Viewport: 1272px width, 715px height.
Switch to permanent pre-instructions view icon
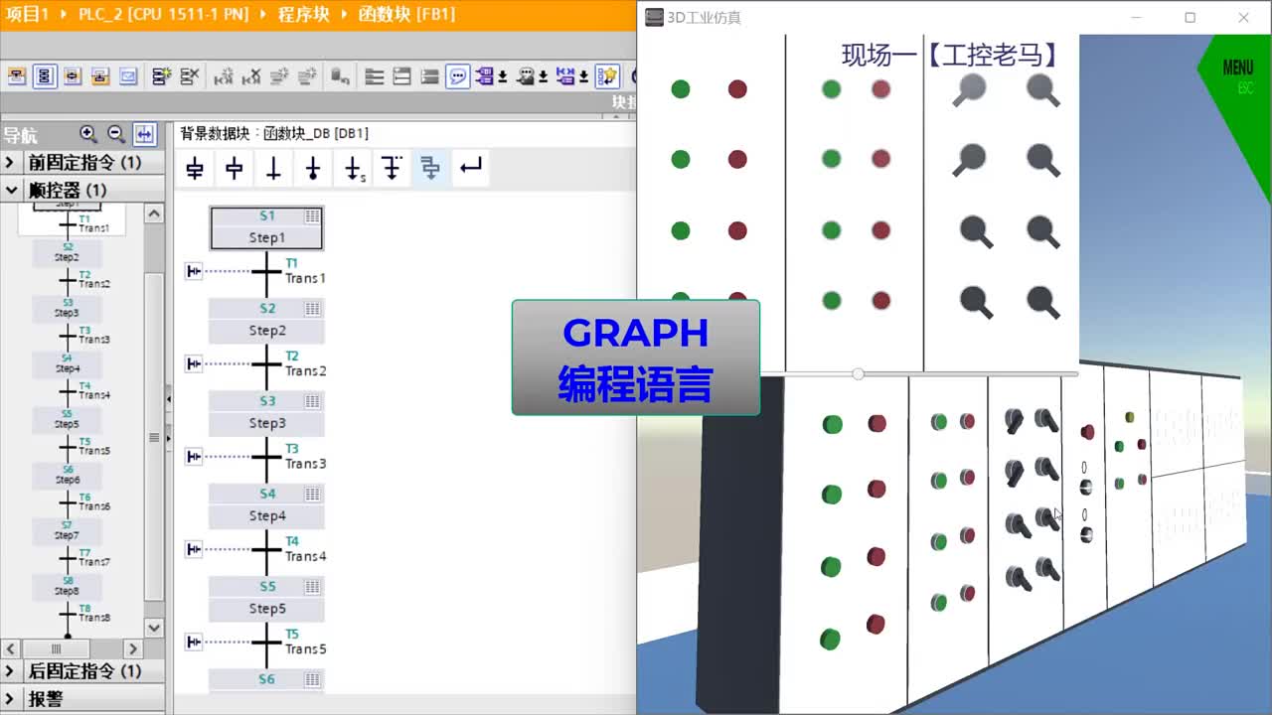point(17,76)
